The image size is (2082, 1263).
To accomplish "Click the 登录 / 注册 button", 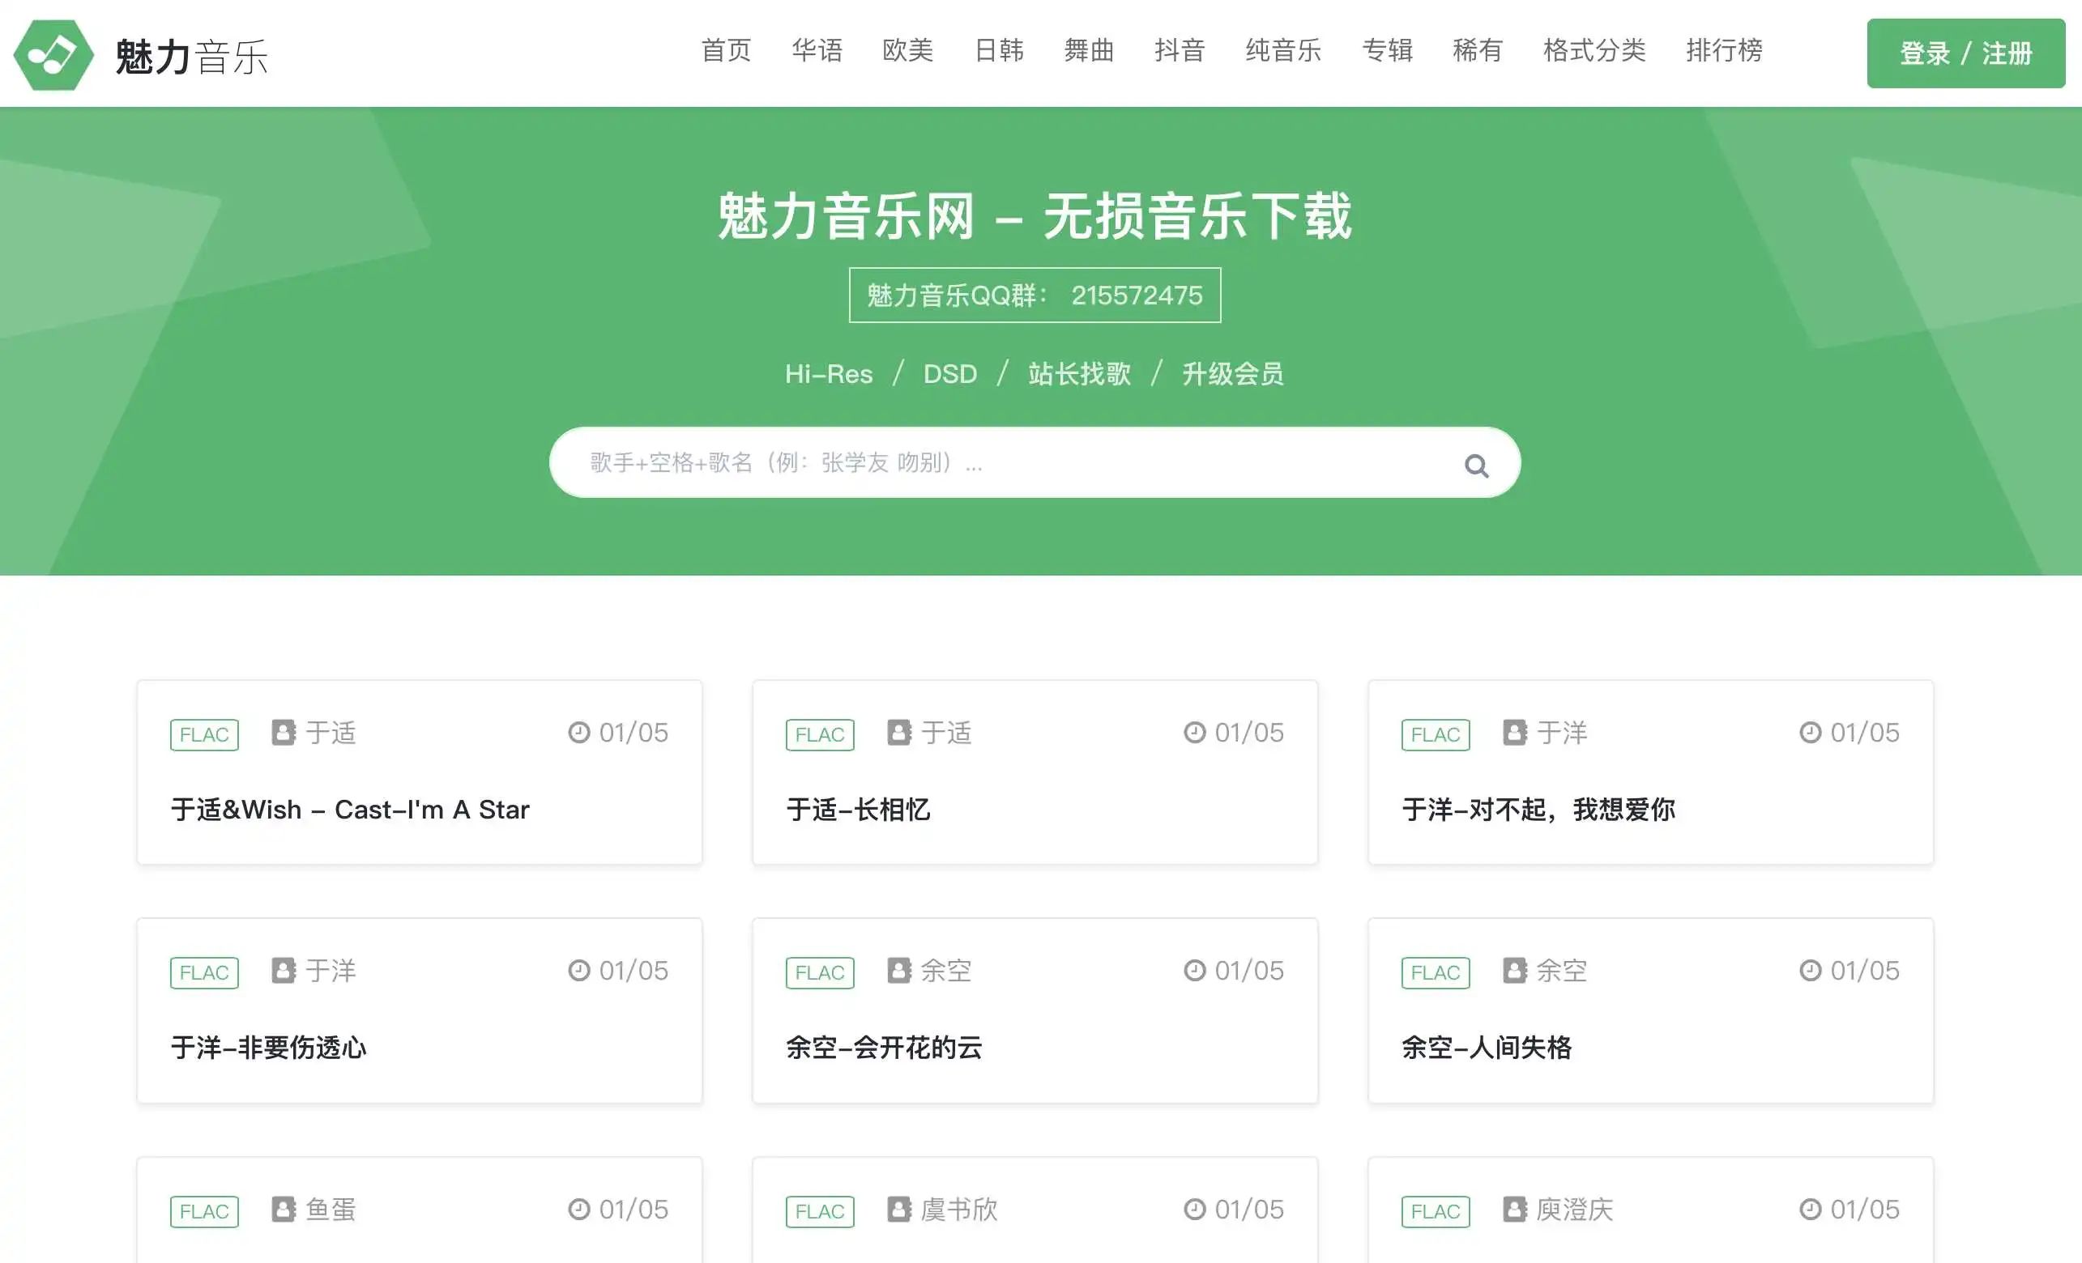I will point(1965,53).
